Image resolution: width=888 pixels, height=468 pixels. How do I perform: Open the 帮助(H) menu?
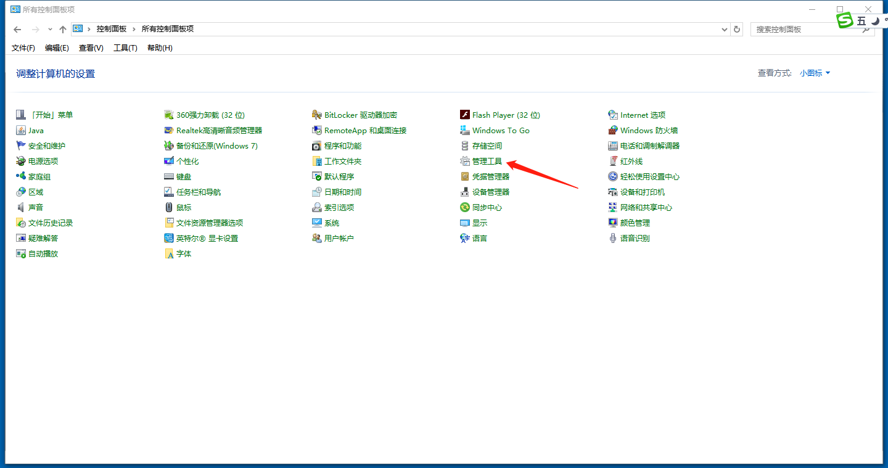pyautogui.click(x=160, y=48)
